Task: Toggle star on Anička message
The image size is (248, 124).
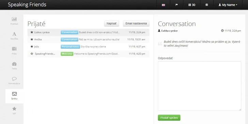Action: point(32,40)
